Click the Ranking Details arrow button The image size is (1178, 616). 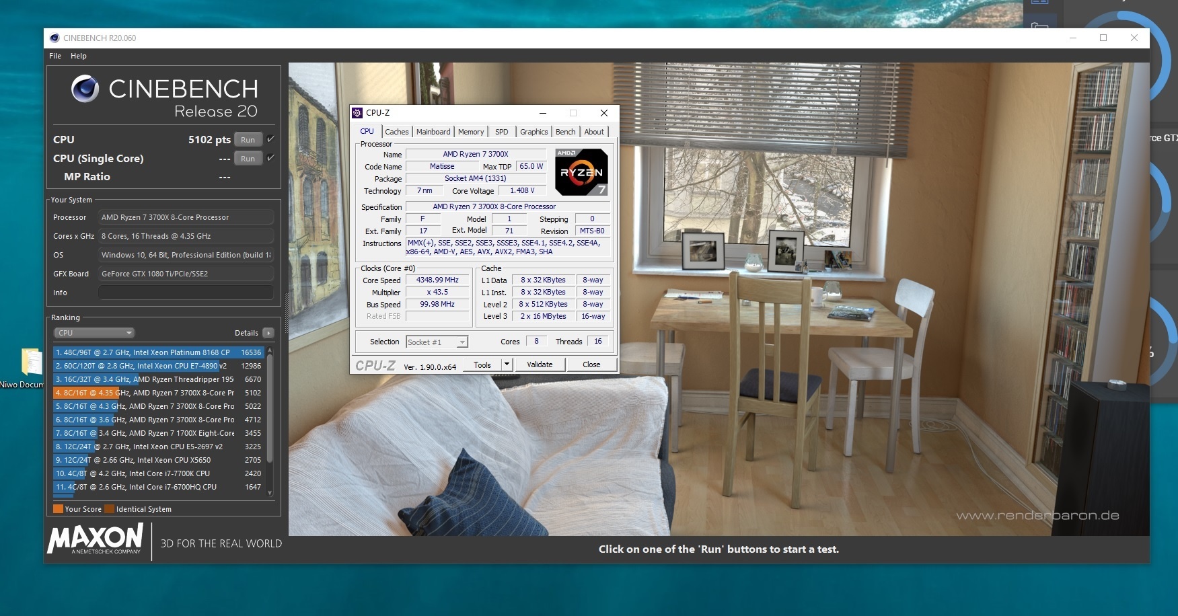coord(268,333)
